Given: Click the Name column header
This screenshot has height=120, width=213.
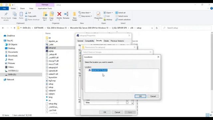Looking at the screenshot, I should (x=48, y=33).
